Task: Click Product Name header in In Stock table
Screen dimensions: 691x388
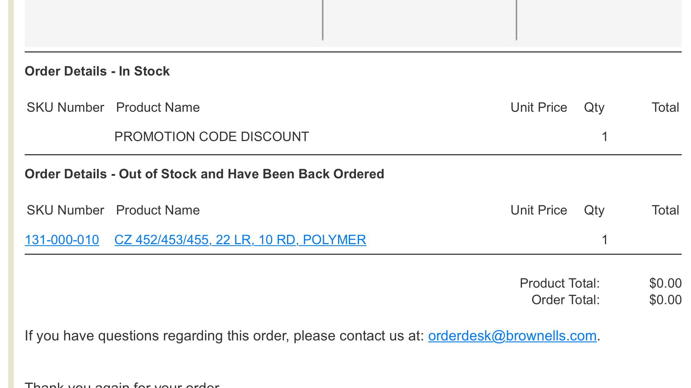Action: click(158, 107)
